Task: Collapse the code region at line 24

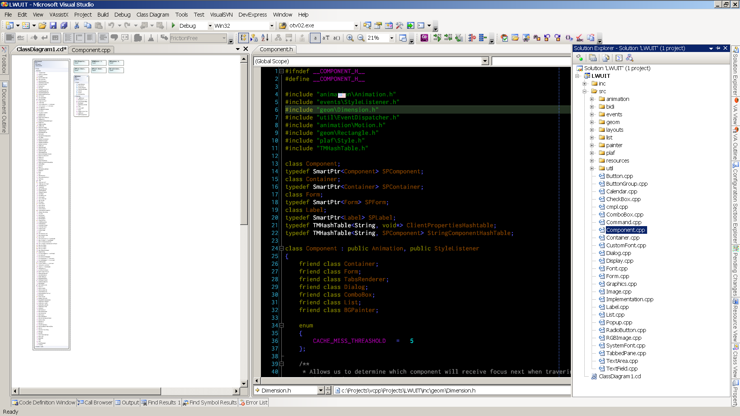Action: 282,248
